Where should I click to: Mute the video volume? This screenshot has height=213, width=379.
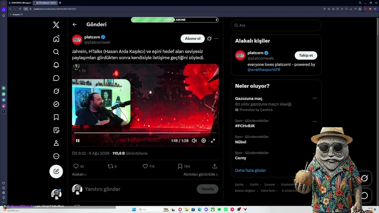pyautogui.click(x=194, y=141)
